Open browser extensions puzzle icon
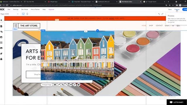Viewport: 187px width, 105px height. coord(177,5)
